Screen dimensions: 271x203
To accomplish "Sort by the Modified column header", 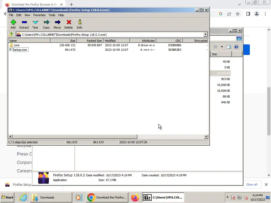I will coord(117,40).
